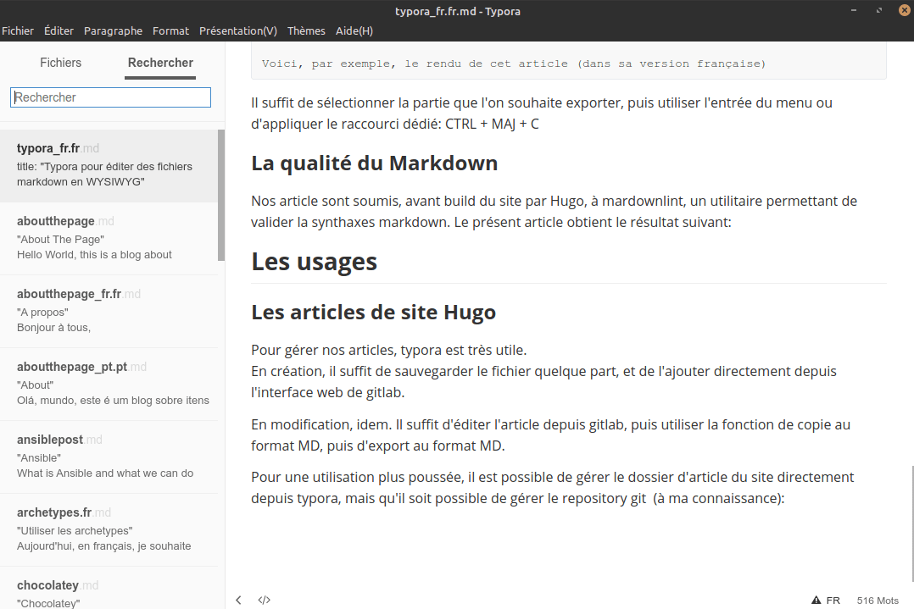Viewport: 914px width, 609px height.
Task: Open aboutthepage_fr.fr.md search result
Action: 109,312
